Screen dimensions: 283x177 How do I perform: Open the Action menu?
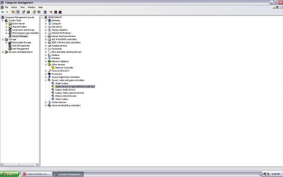pyautogui.click(x=14, y=8)
